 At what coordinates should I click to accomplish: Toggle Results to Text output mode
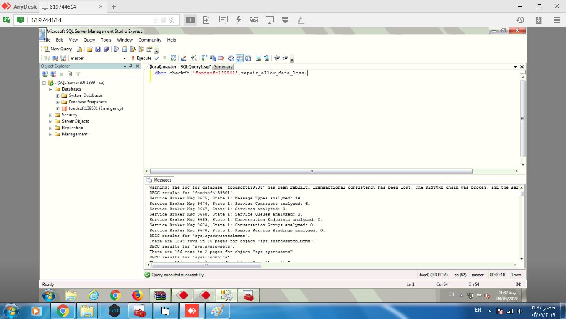(231, 58)
